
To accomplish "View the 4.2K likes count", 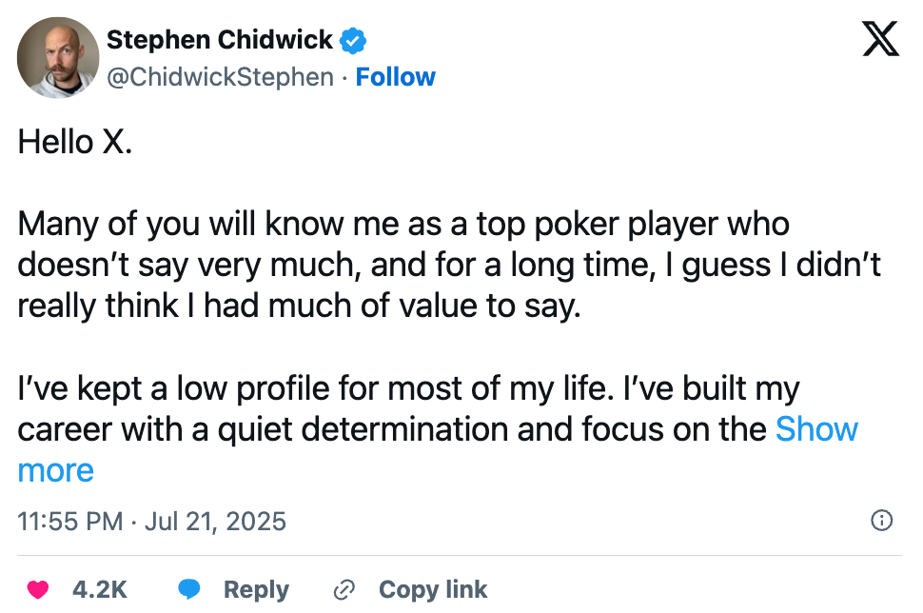I will pyautogui.click(x=100, y=589).
